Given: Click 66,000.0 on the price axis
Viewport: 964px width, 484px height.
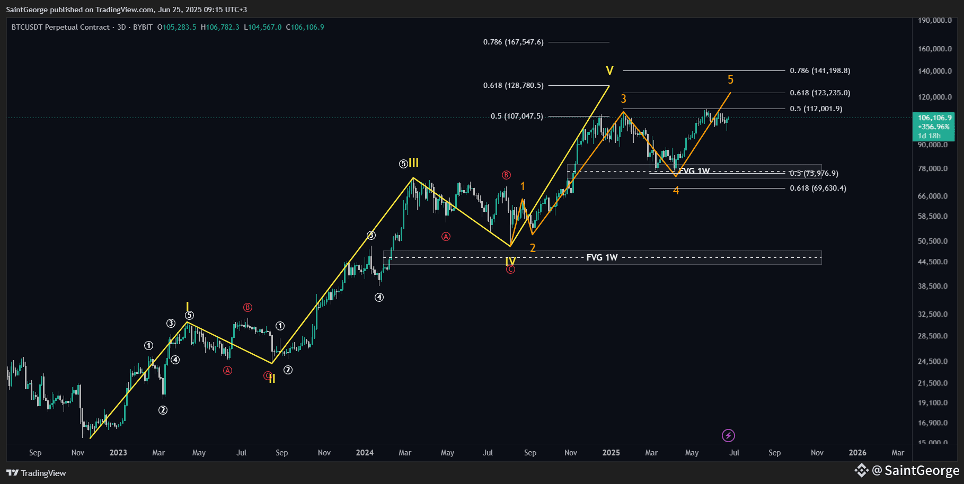Looking at the screenshot, I should pos(933,196).
